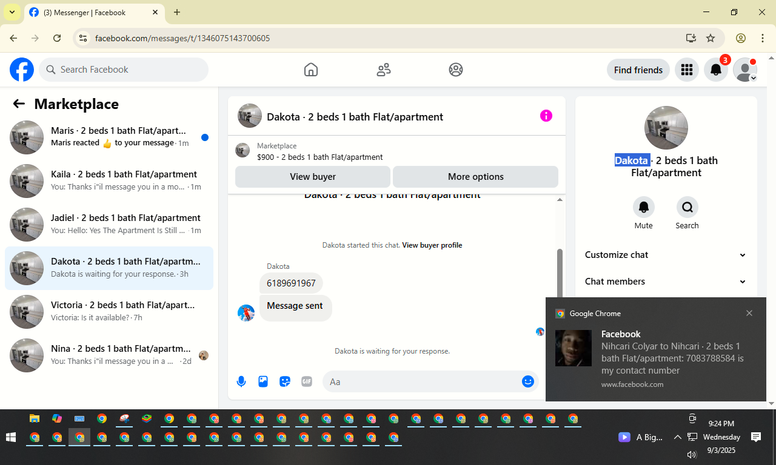Open the Jadiel conversation
The image size is (776, 465).
pyautogui.click(x=109, y=225)
